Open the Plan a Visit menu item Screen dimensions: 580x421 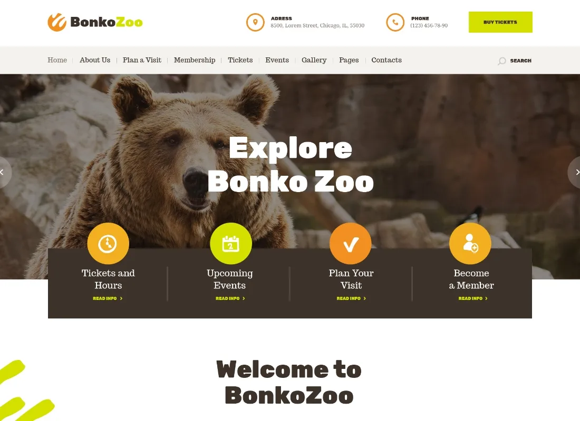click(x=142, y=60)
